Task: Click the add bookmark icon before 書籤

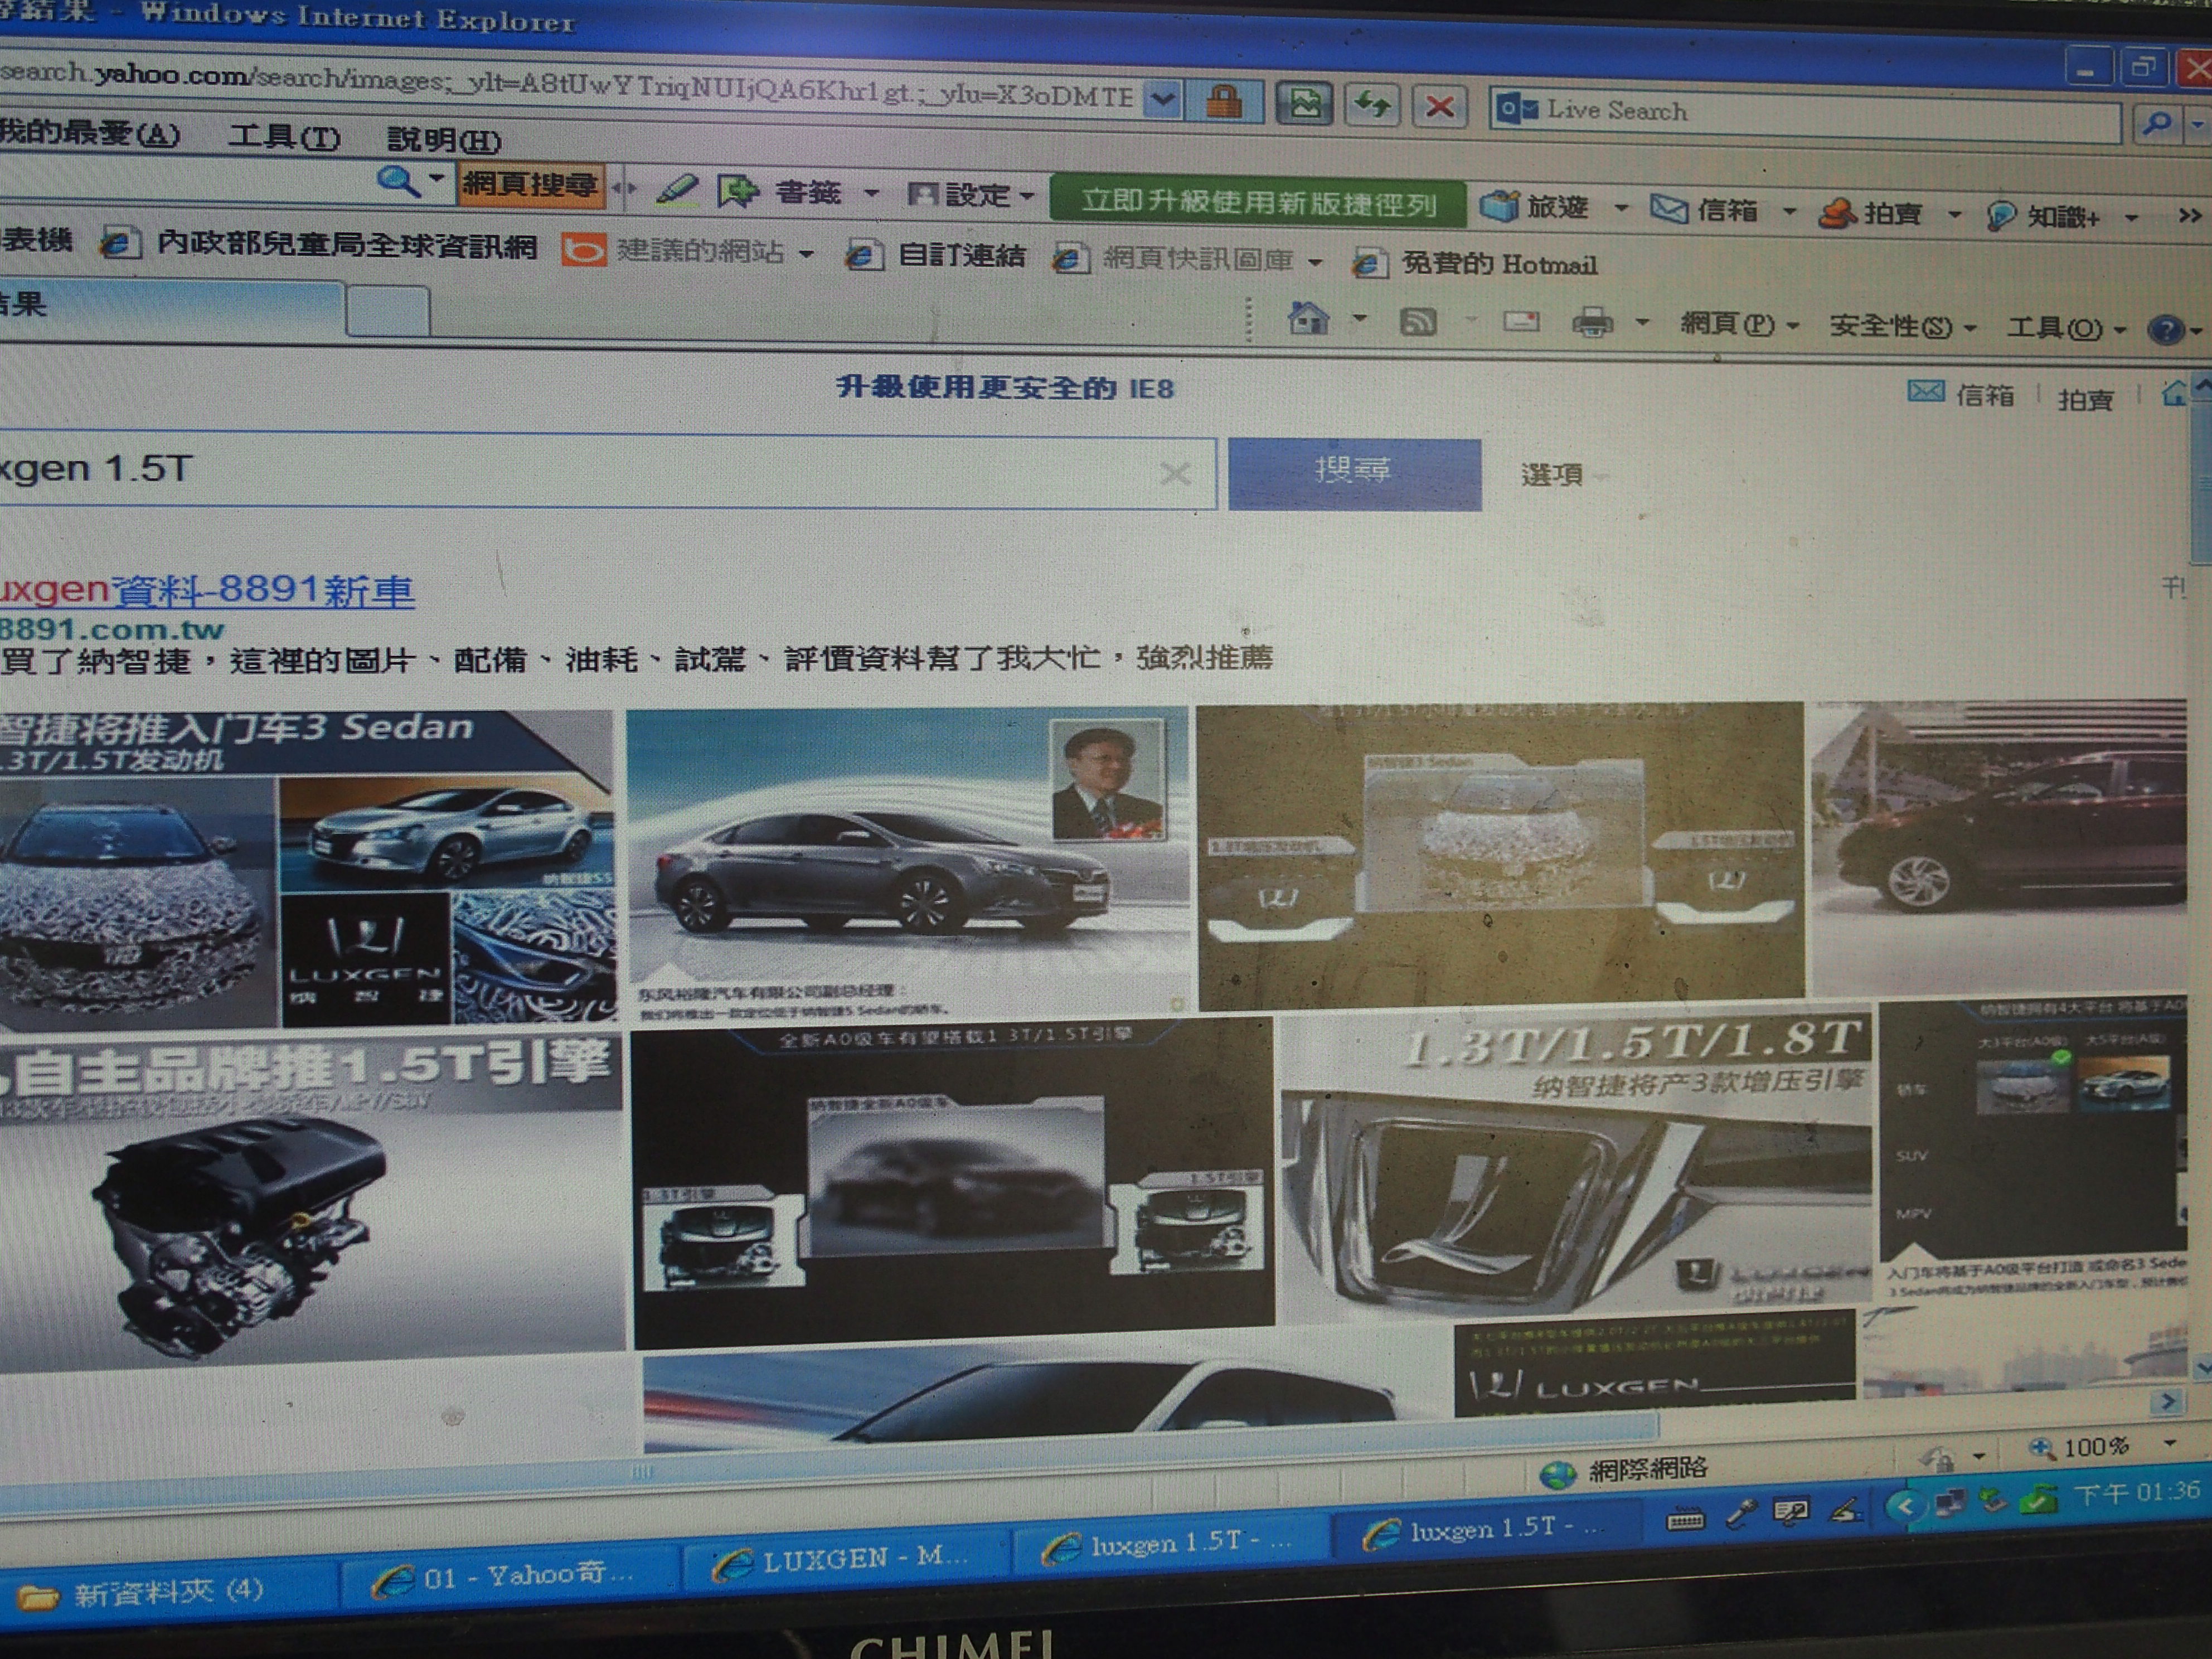Action: click(738, 191)
